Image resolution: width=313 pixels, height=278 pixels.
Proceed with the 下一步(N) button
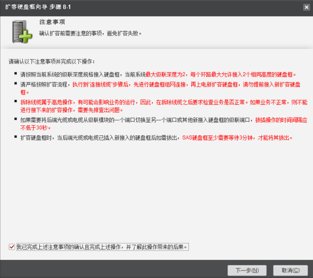click(247, 270)
